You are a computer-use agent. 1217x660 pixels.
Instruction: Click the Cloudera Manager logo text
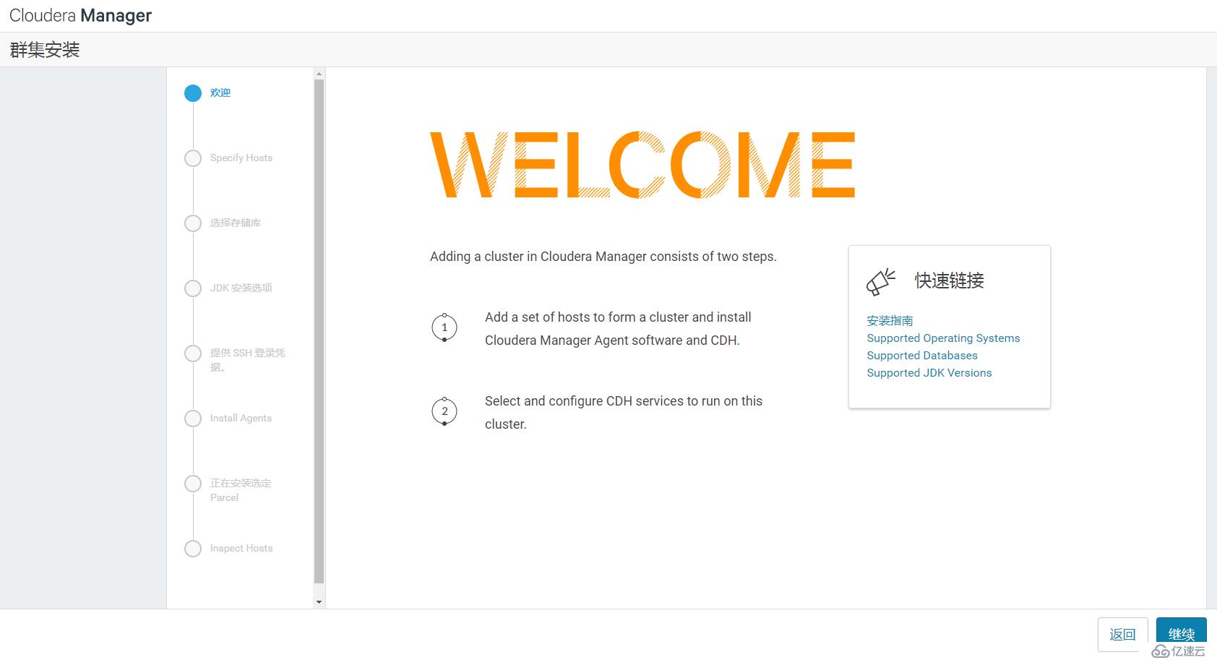pyautogui.click(x=80, y=16)
